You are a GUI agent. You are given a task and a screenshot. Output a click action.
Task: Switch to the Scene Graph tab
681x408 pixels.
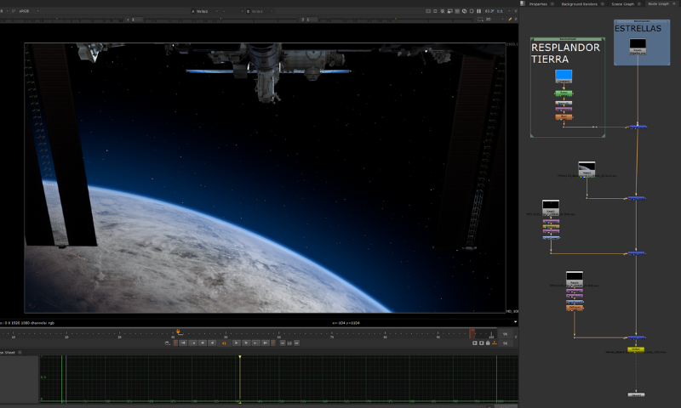623,4
